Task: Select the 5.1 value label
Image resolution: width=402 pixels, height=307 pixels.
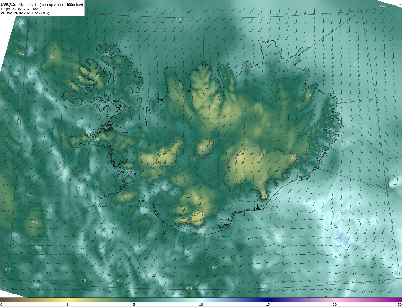Action: coord(258,287)
